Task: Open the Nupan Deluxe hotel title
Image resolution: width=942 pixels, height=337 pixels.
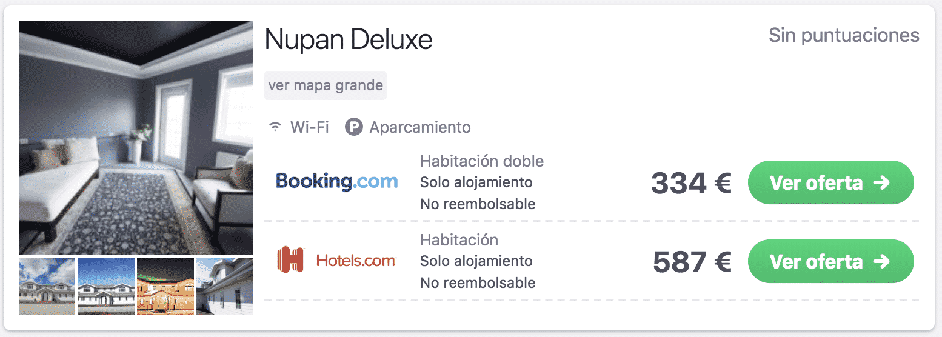Action: click(349, 40)
